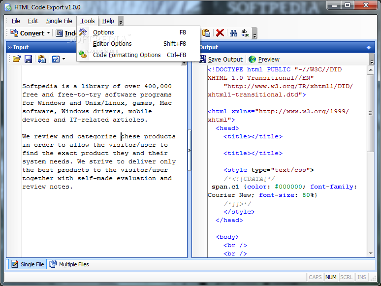
Task: Click the Tools menu wrench icon beside Options
Action: pyautogui.click(x=83, y=32)
